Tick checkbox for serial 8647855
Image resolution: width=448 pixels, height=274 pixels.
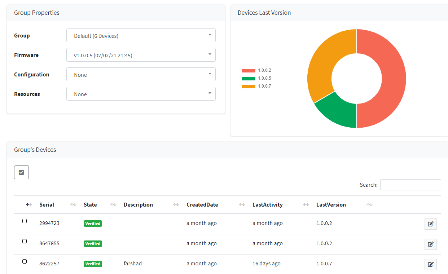point(25,241)
